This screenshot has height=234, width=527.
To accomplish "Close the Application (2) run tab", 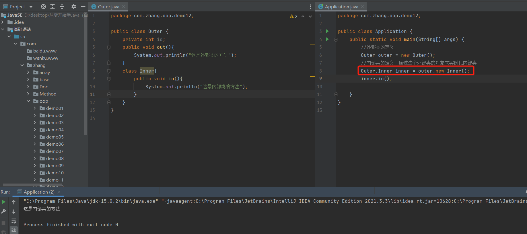I will coord(59,192).
